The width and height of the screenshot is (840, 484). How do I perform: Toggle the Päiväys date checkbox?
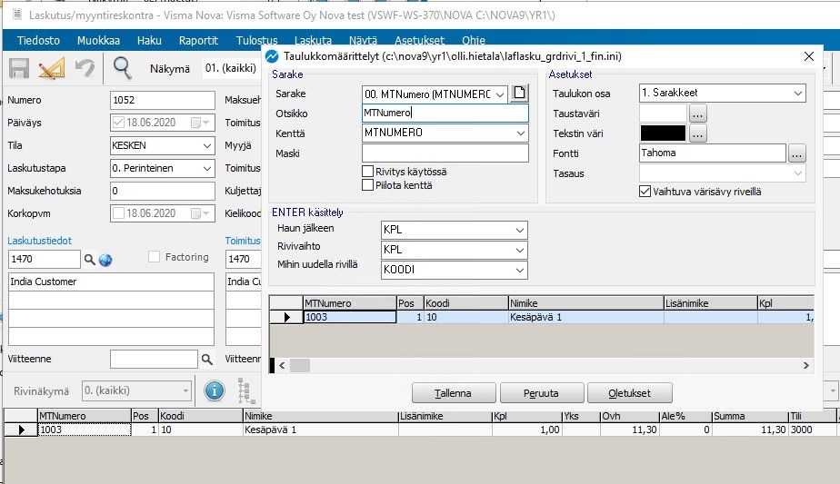pyautogui.click(x=118, y=123)
